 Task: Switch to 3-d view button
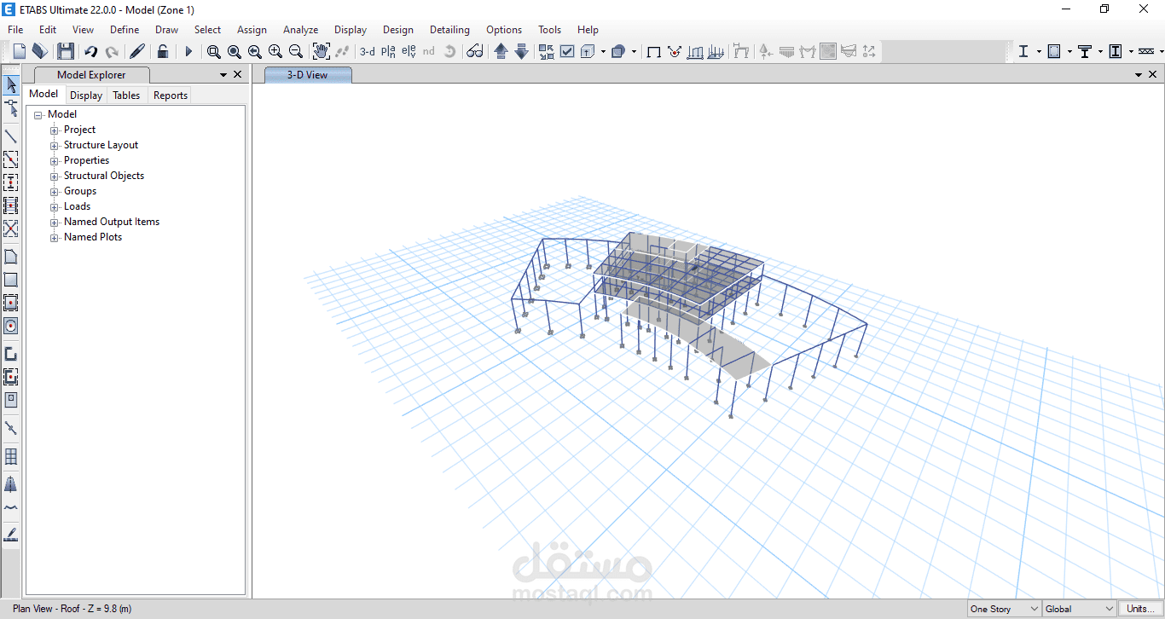tap(368, 51)
